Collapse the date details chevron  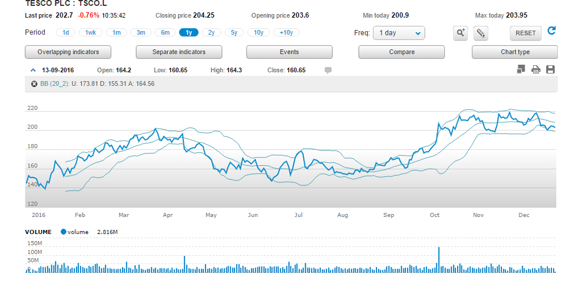[x=33, y=70]
